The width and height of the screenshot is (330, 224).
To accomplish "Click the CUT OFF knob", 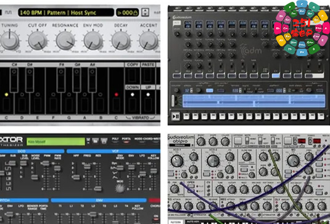I will (x=38, y=40).
